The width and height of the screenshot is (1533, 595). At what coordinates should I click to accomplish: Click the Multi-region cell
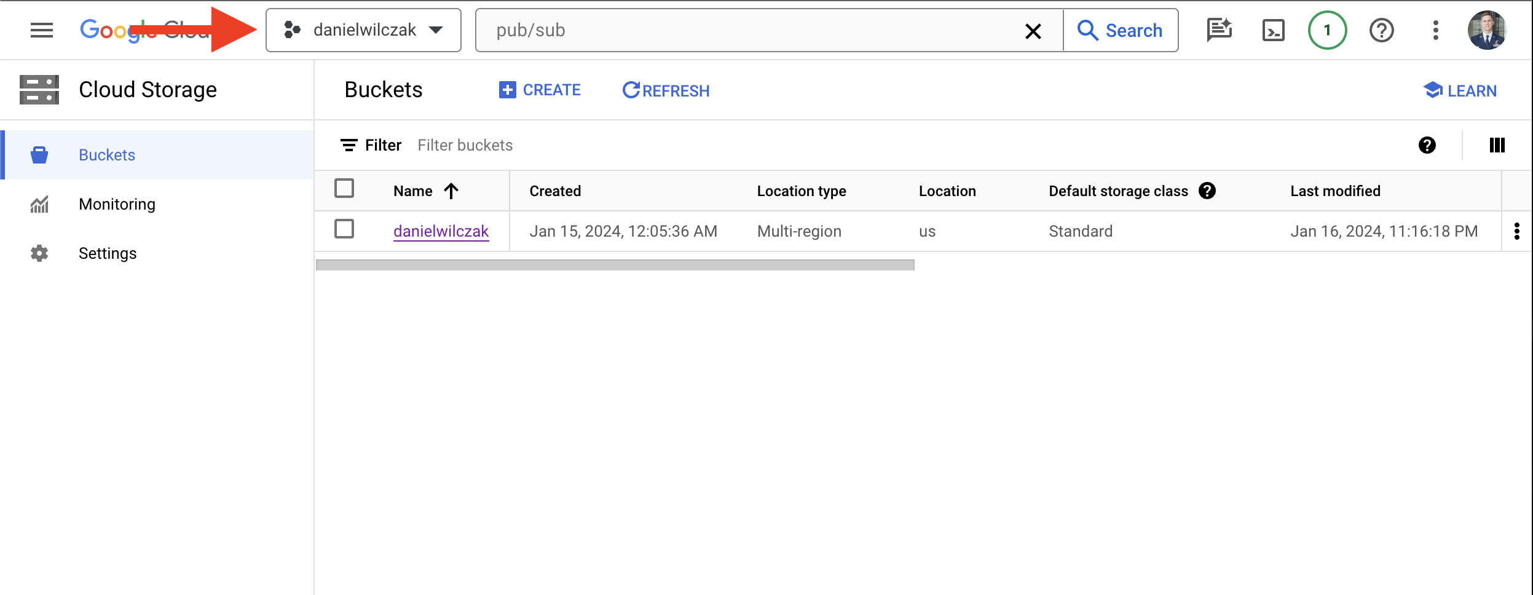pyautogui.click(x=799, y=231)
